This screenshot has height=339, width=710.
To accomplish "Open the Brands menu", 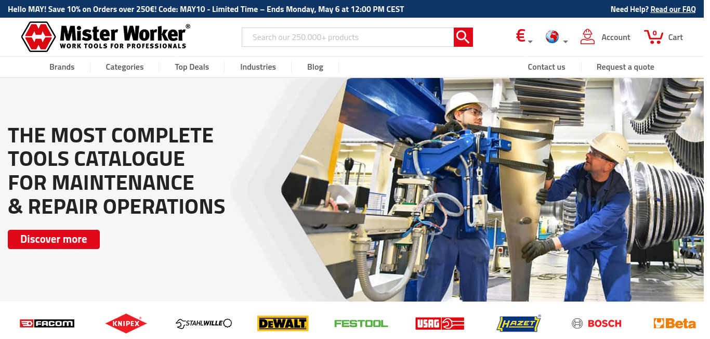I will coord(62,67).
